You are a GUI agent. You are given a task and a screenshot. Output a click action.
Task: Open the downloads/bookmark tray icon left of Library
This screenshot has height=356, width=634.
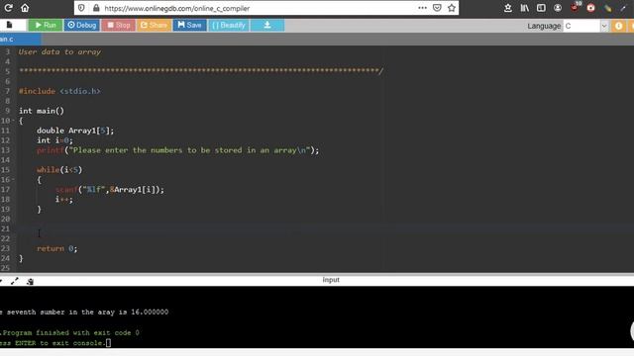pyautogui.click(x=508, y=8)
